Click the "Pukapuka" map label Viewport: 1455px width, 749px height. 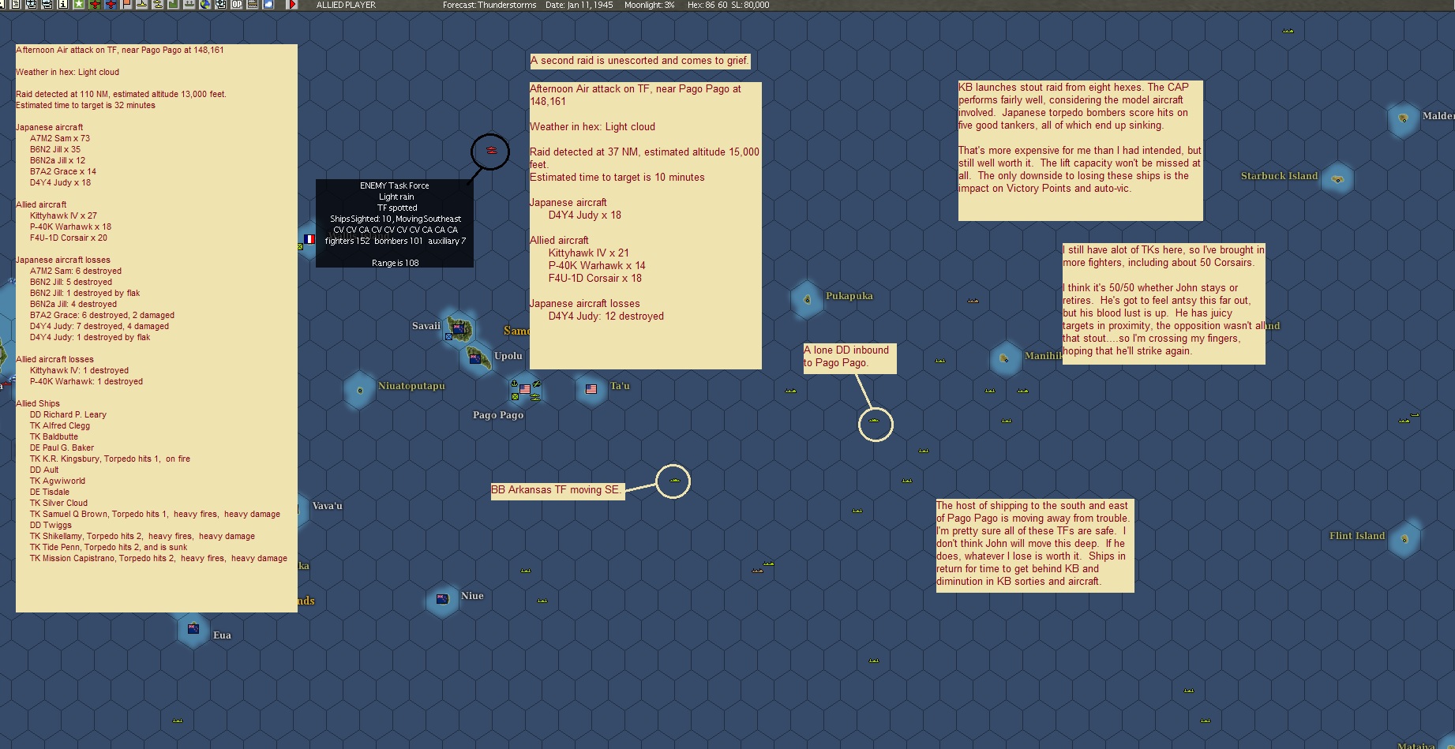pyautogui.click(x=849, y=296)
